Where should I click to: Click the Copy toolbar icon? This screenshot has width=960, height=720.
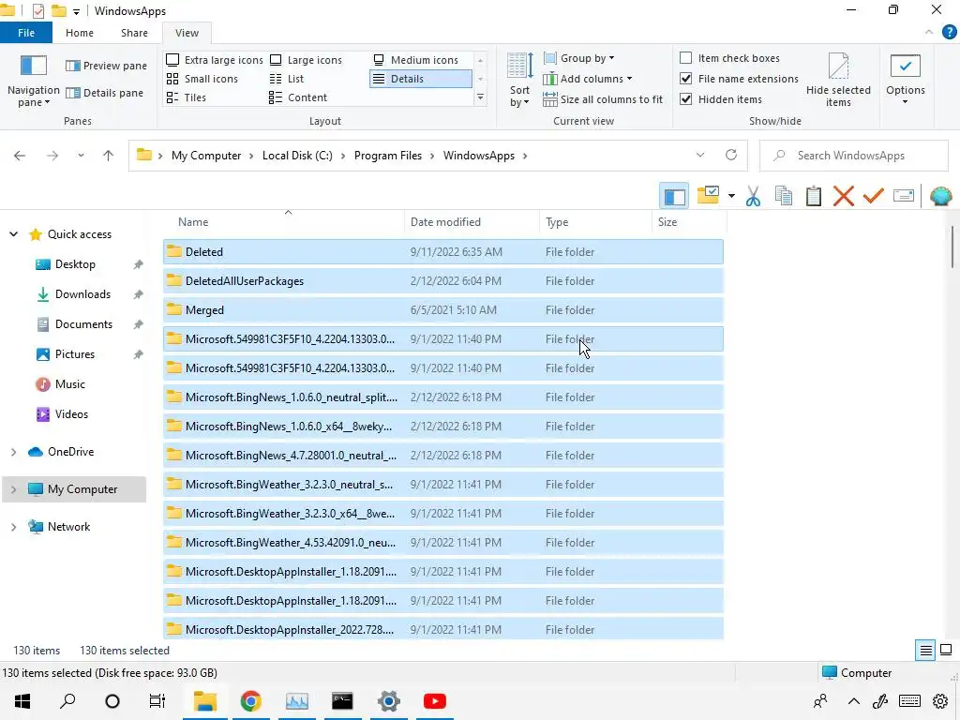[784, 196]
